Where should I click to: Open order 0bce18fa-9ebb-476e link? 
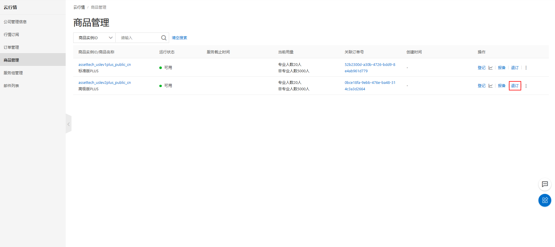tap(370, 86)
